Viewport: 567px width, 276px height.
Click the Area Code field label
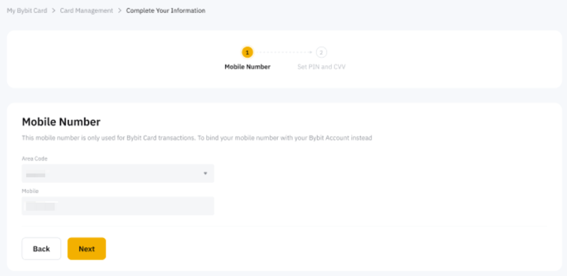[34, 158]
